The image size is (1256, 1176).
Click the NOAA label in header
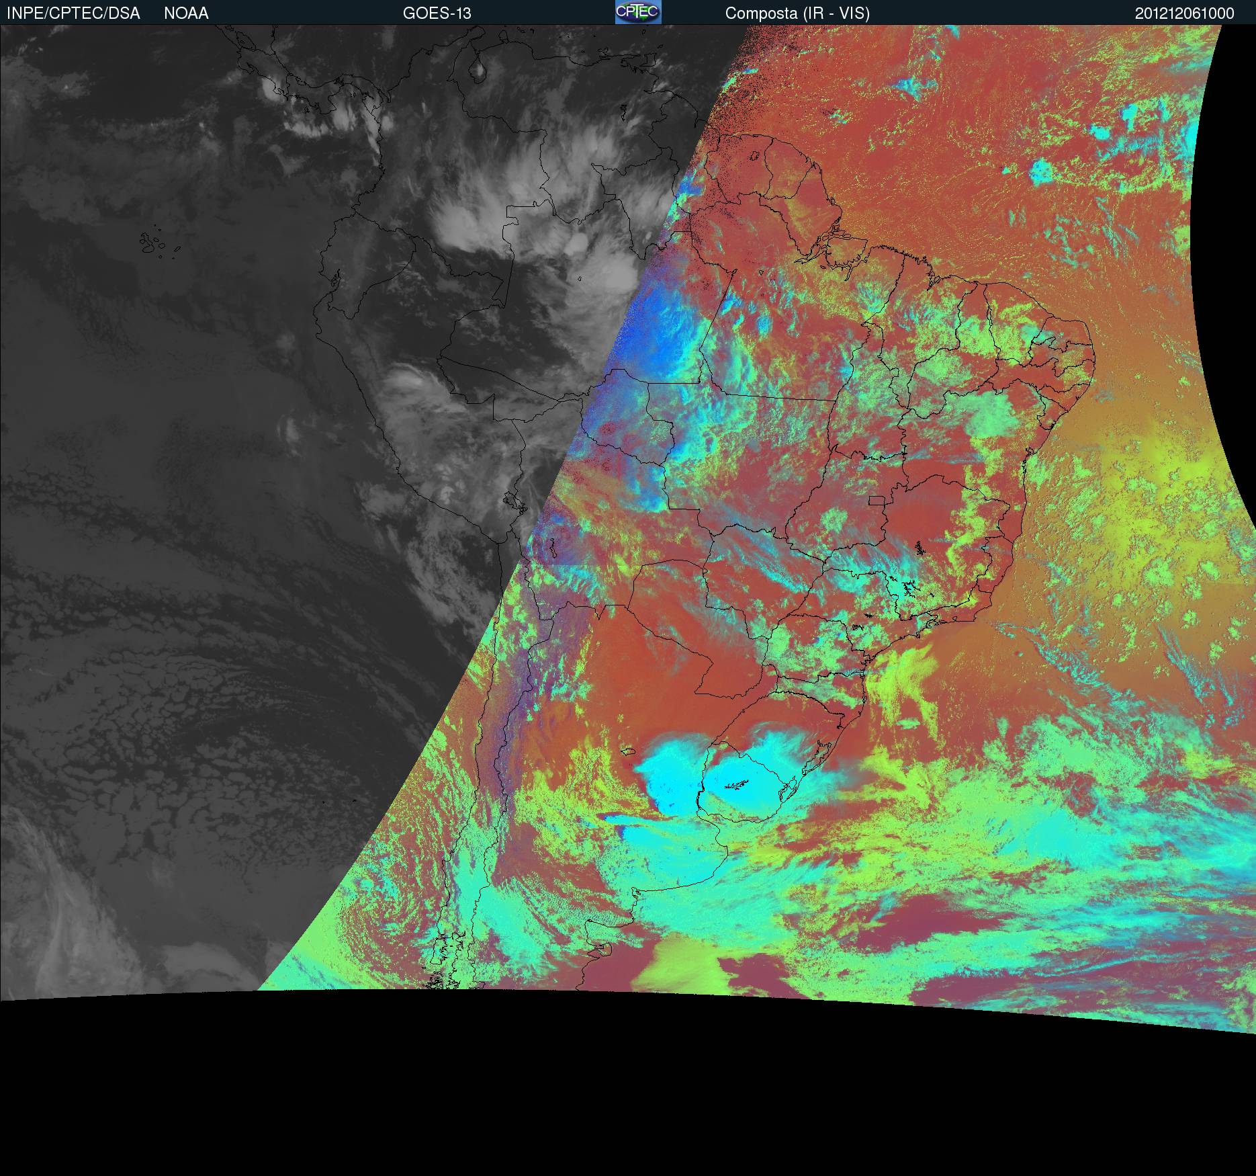coord(186,13)
